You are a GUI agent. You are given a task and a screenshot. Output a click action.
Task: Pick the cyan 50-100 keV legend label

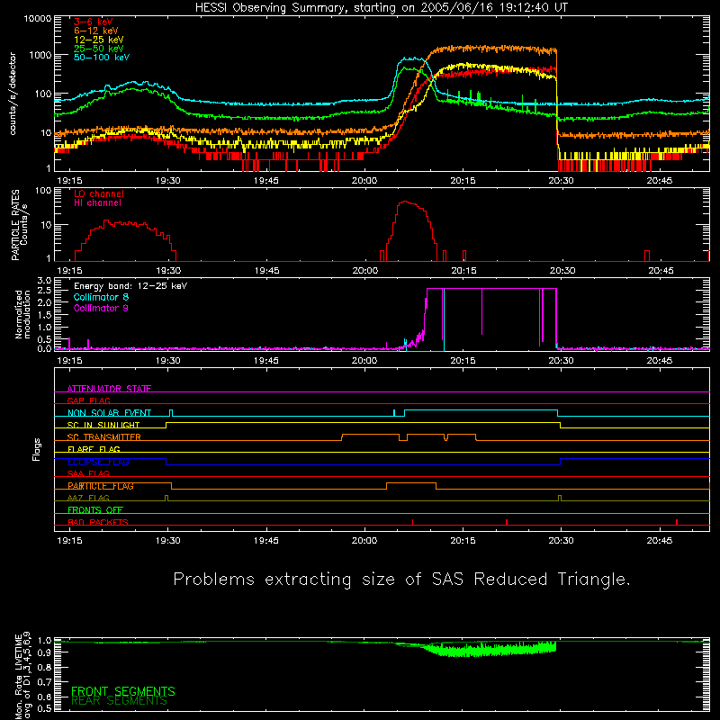point(102,58)
